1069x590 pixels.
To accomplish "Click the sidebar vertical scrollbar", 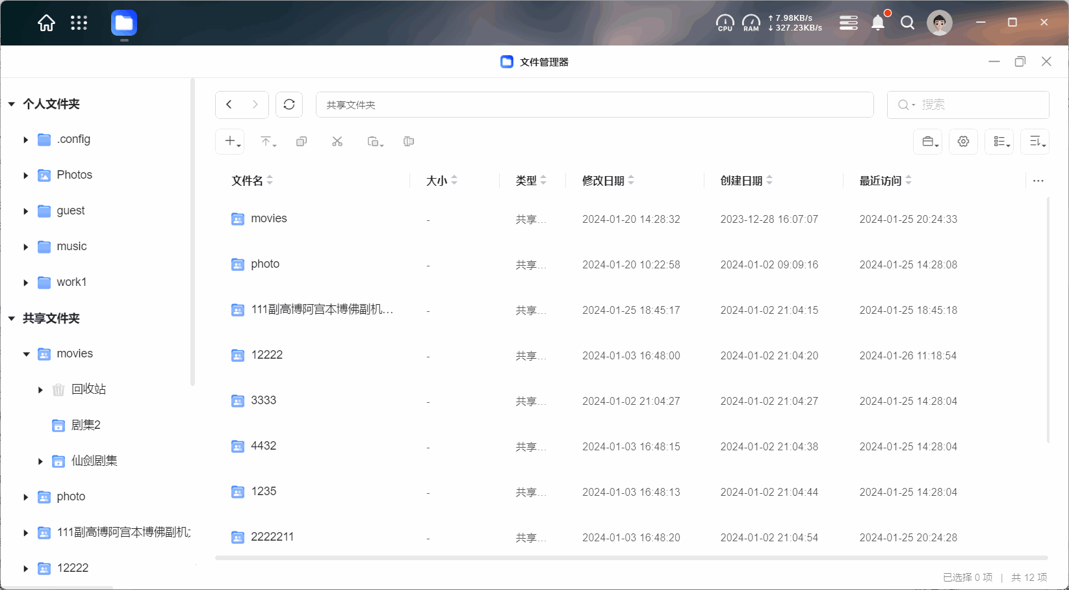I will tap(192, 232).
